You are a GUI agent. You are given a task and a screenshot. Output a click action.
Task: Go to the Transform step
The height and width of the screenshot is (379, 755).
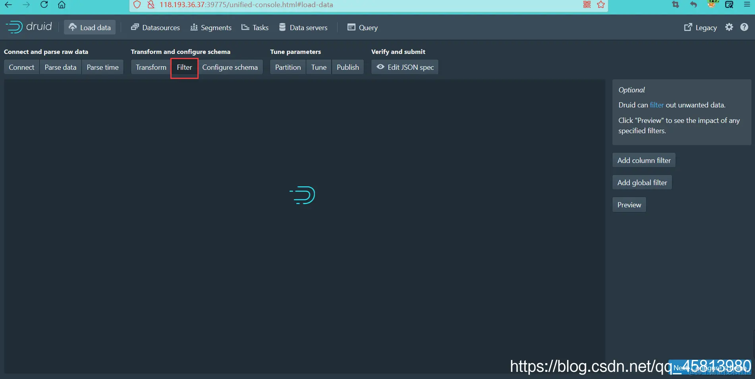151,67
